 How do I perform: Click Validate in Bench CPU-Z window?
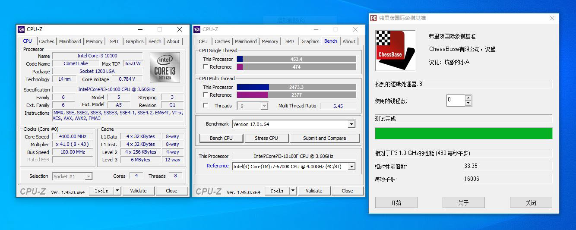(x=314, y=191)
